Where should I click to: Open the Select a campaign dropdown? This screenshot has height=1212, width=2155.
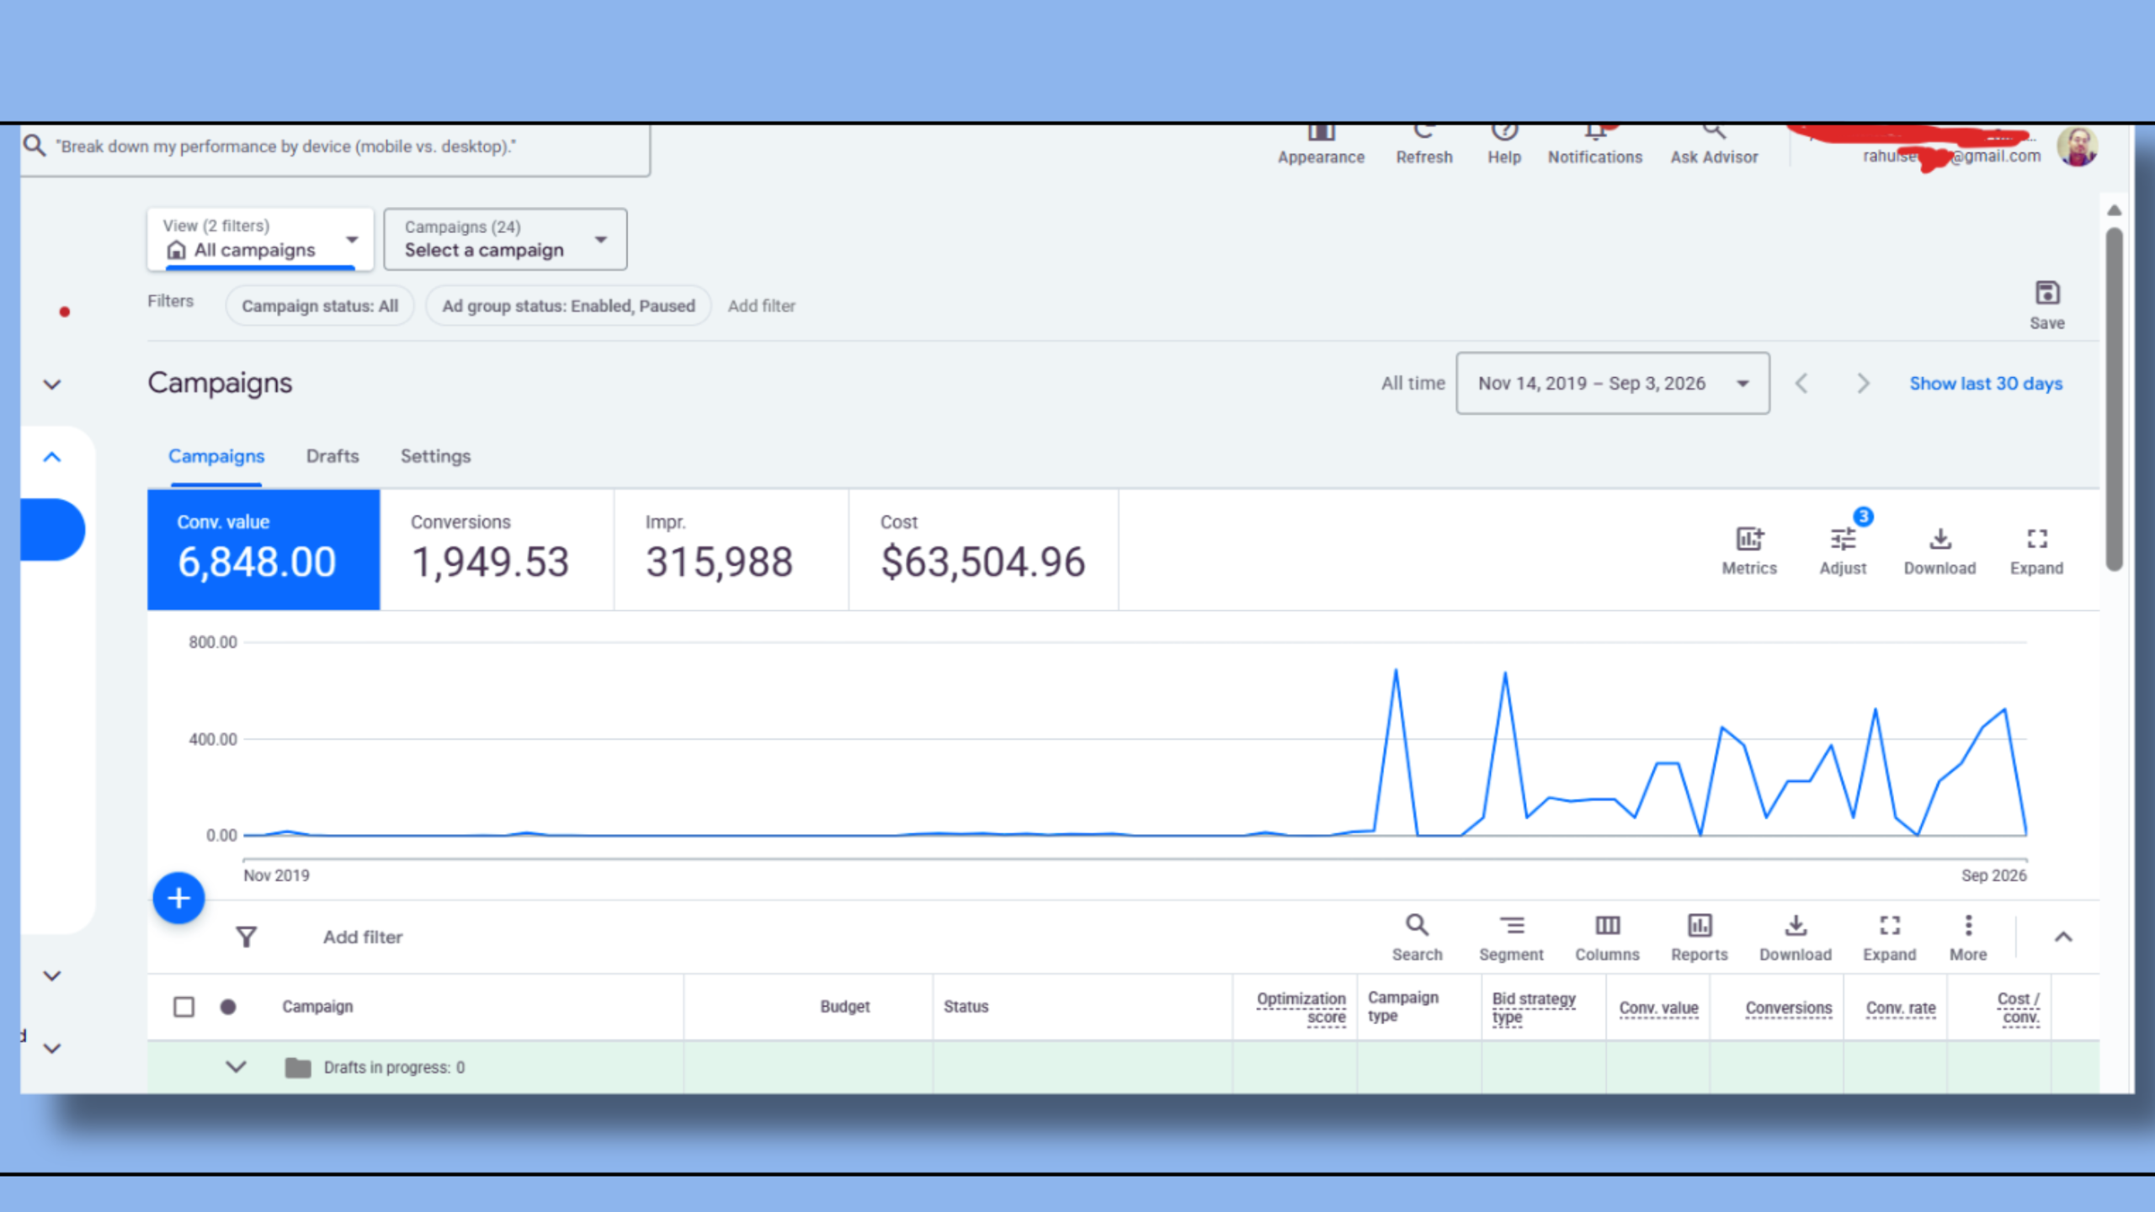505,239
